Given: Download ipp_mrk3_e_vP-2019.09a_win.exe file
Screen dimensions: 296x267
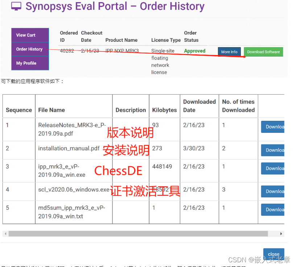Looking at the screenshot, I should (272, 168).
